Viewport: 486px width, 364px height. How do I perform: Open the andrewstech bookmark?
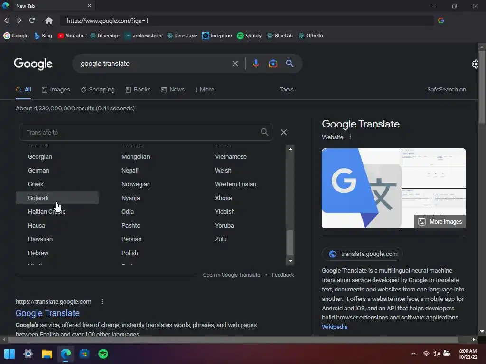tap(143, 36)
